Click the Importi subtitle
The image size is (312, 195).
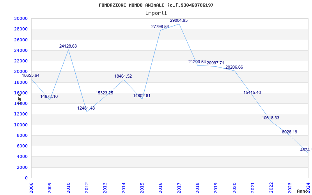[156, 13]
